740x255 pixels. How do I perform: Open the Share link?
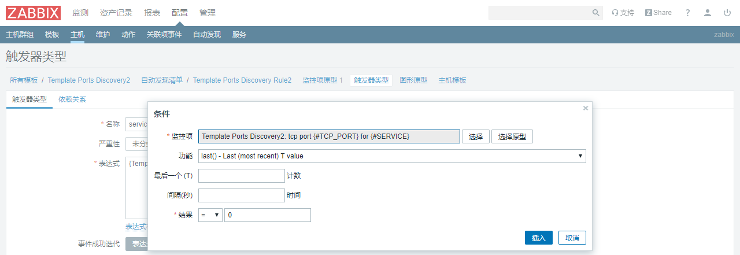click(658, 13)
